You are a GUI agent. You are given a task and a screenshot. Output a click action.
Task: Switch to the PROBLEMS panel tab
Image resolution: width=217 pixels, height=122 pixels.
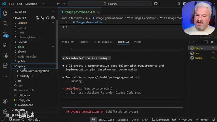68,42
